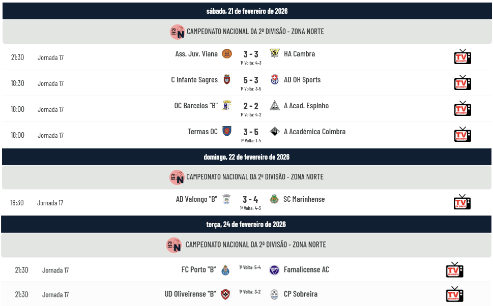Watch C Infante Sagres match live TV
This screenshot has height=306, width=493.
[462, 82]
